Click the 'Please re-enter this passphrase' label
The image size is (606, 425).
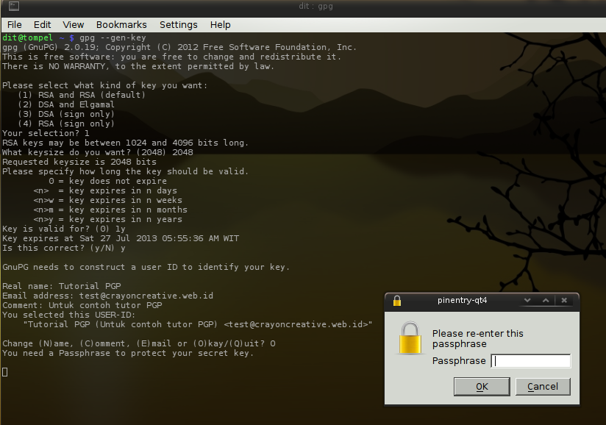coord(478,338)
